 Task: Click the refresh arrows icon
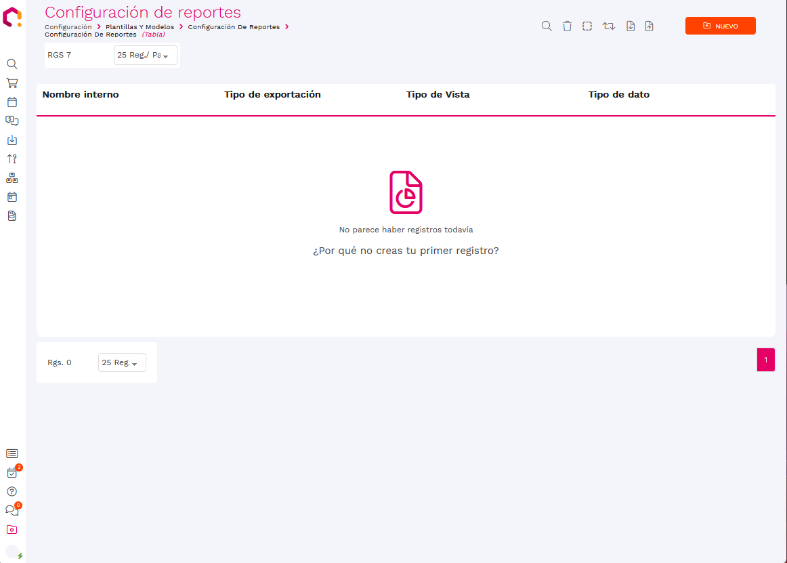(609, 26)
